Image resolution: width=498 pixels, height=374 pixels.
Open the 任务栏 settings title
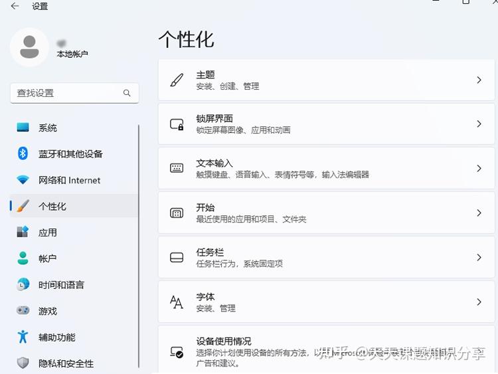point(210,252)
